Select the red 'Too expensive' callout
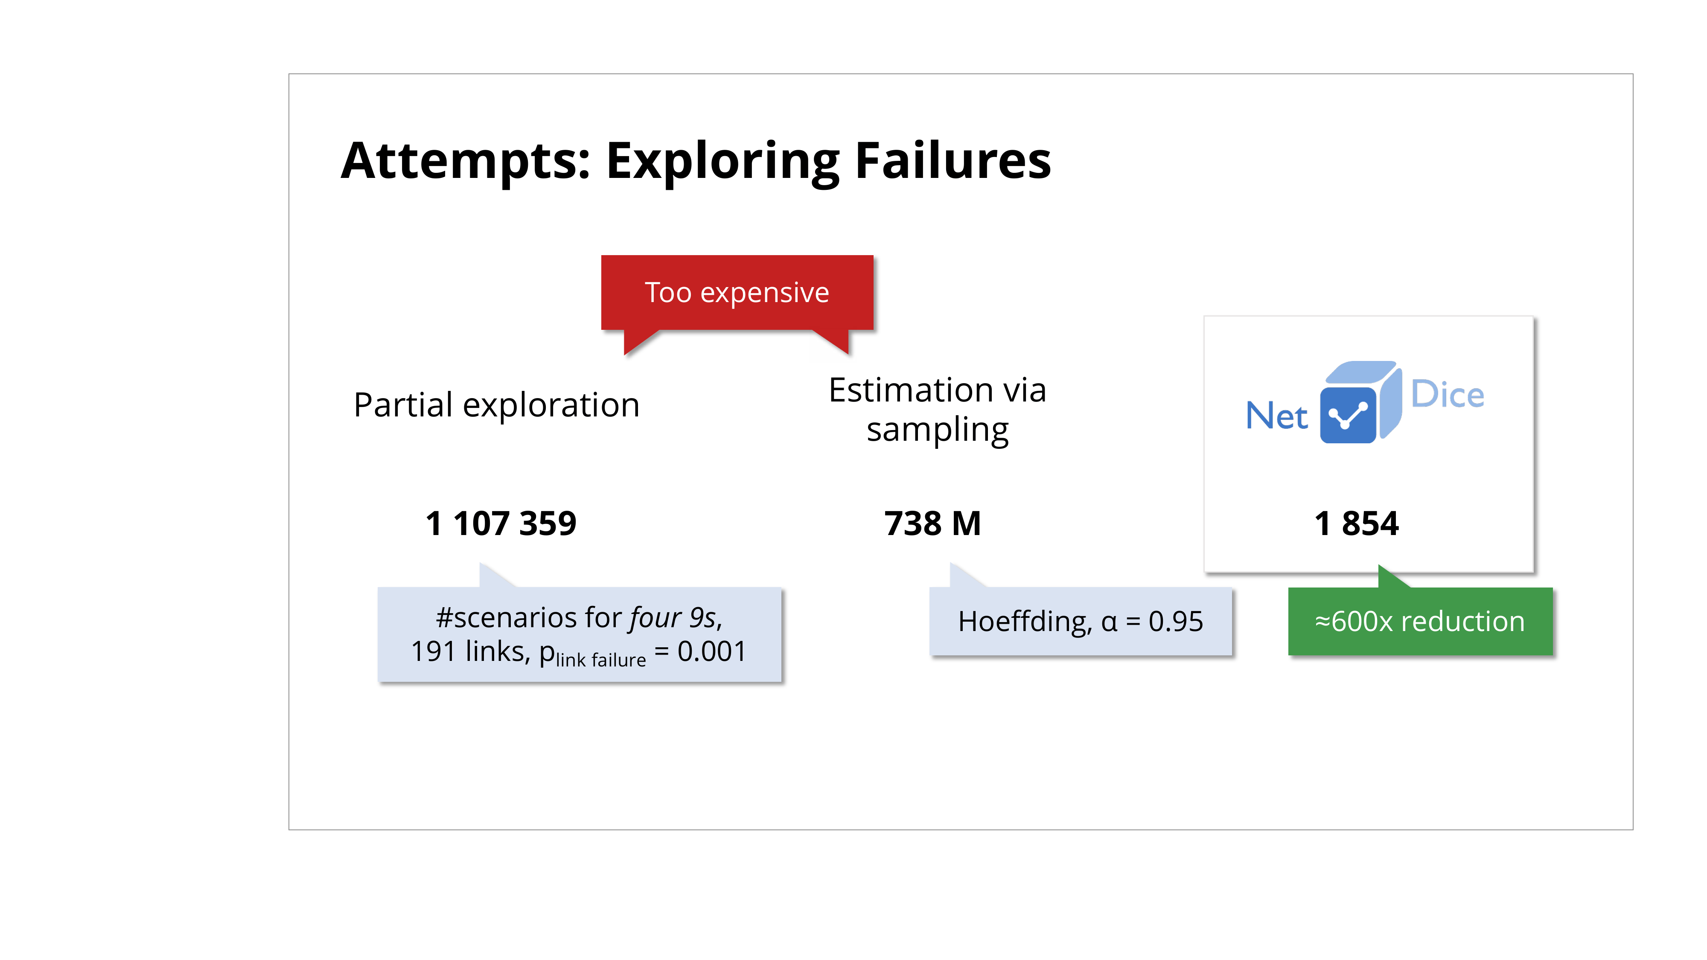The image size is (1707, 960). pyautogui.click(x=737, y=292)
